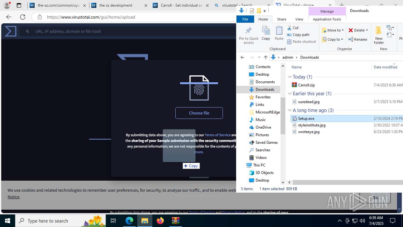The height and width of the screenshot is (227, 403).
Task: Click volume icon in system tray
Action: tap(362, 221)
